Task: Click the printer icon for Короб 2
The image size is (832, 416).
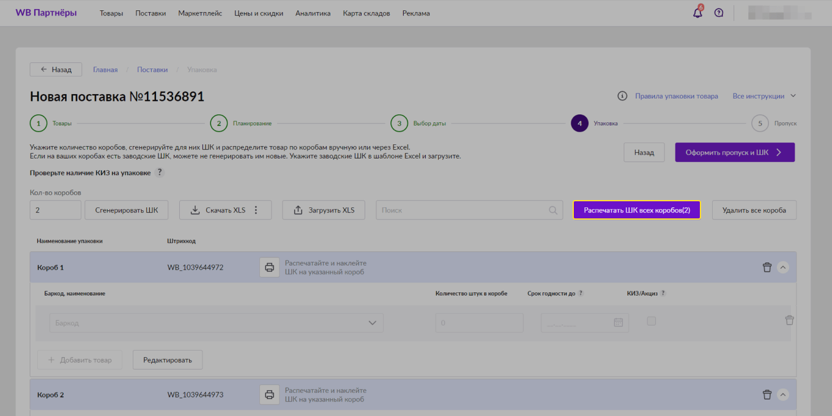Action: pyautogui.click(x=269, y=394)
